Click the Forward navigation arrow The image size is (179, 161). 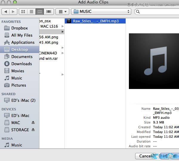[13, 12]
